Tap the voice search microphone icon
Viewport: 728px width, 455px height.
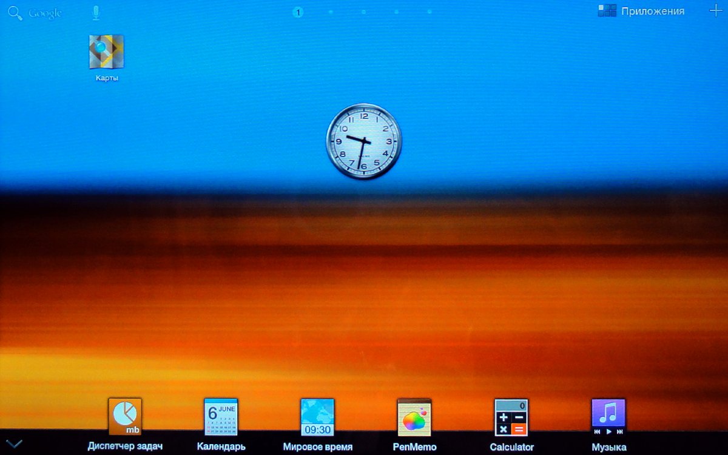(96, 13)
